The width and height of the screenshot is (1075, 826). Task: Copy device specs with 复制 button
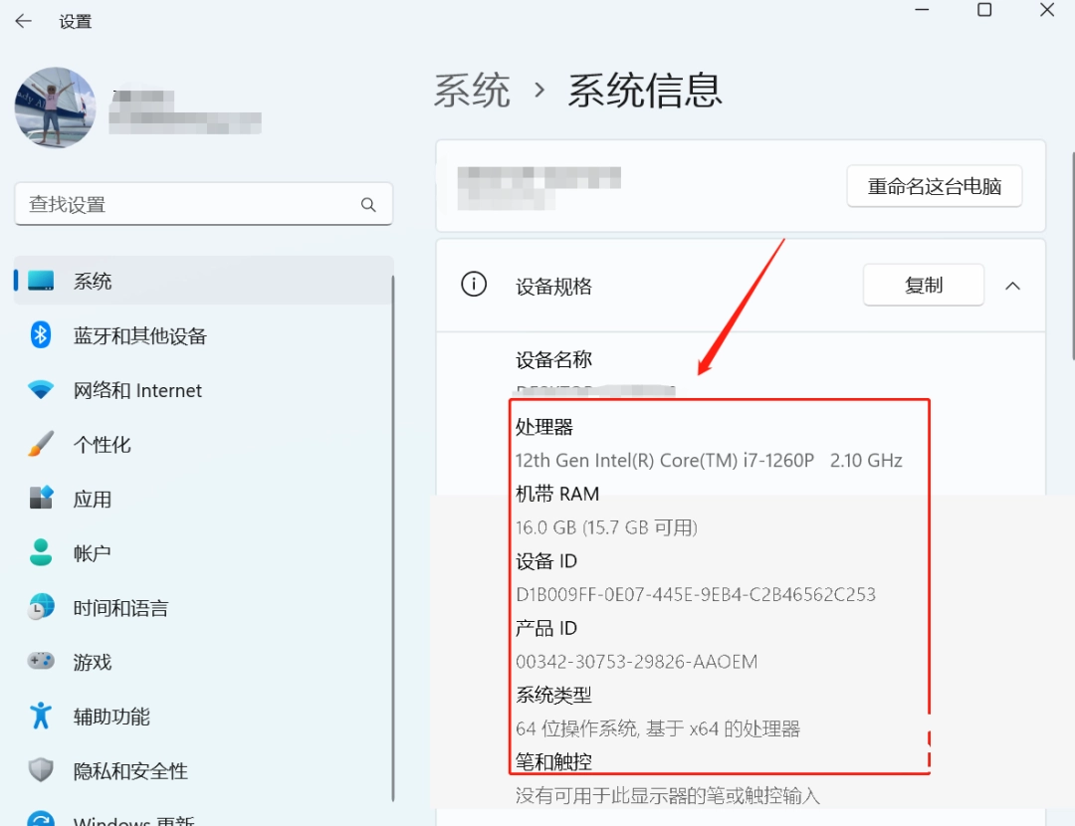coord(924,285)
